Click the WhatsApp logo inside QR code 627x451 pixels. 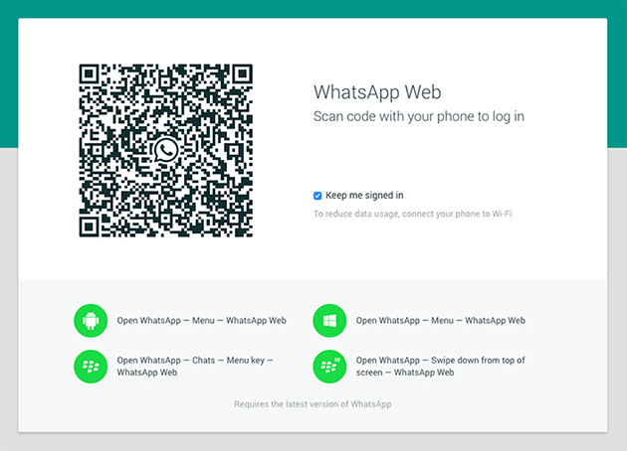pos(165,150)
